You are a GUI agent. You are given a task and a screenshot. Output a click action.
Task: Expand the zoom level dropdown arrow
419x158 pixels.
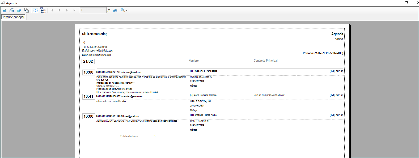coord(127,11)
